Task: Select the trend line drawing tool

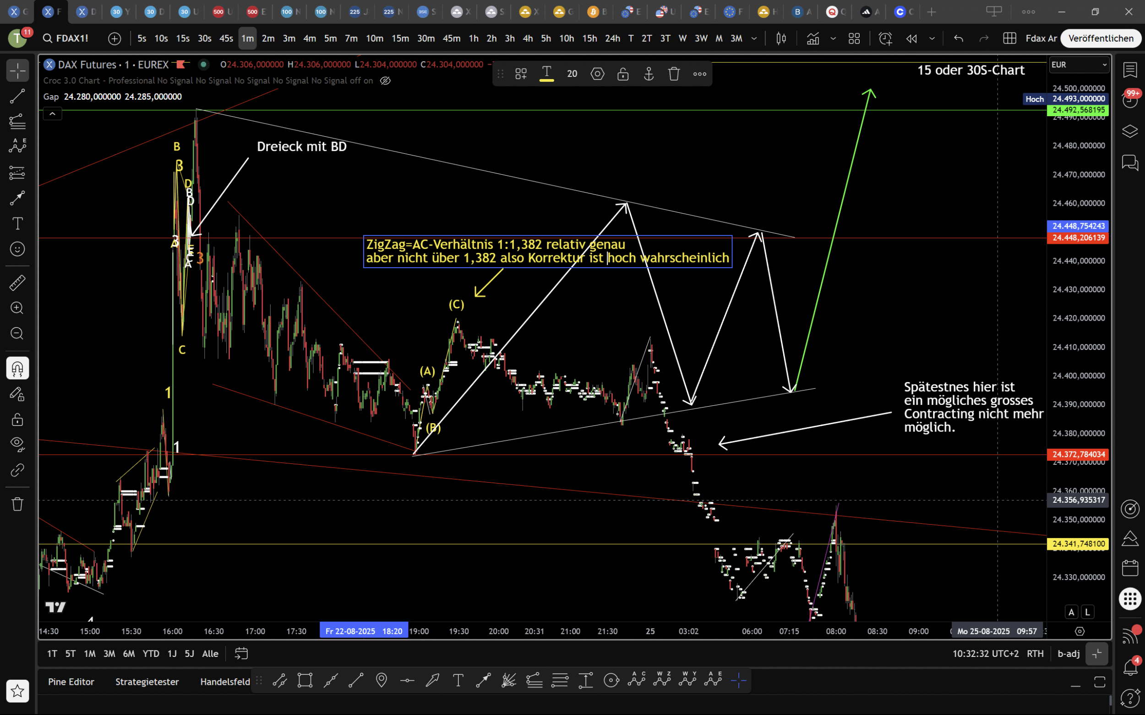Action: 17,97
